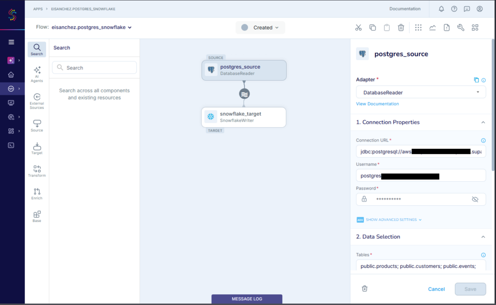Click the stream connector wave icon
The width and height of the screenshot is (496, 305).
[x=244, y=94]
